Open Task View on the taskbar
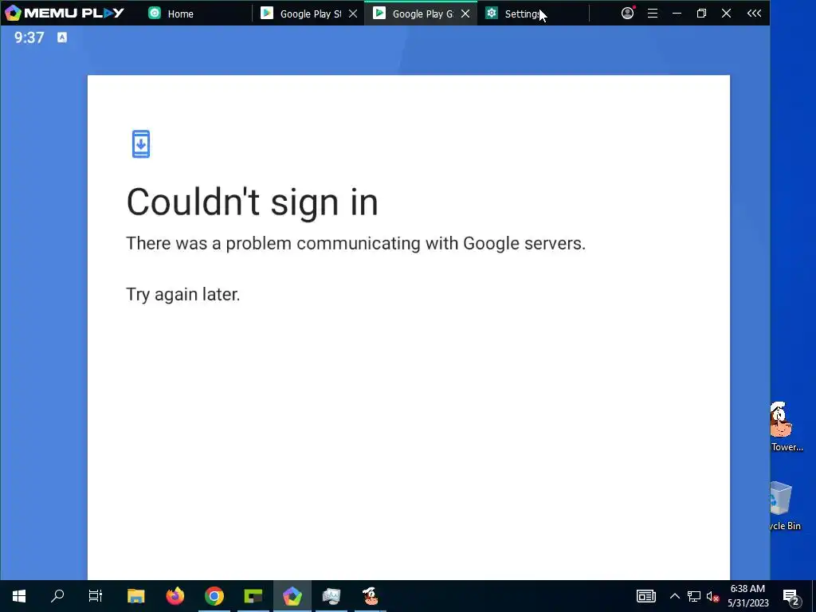The width and height of the screenshot is (816, 612). click(x=96, y=596)
